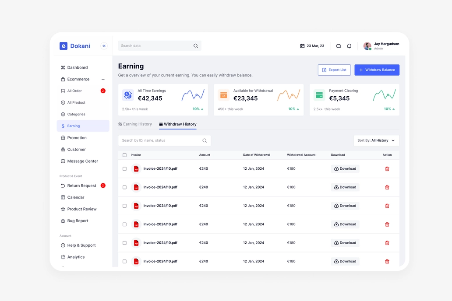
Task: Open Bug Report in the sidebar
Action: click(83, 221)
